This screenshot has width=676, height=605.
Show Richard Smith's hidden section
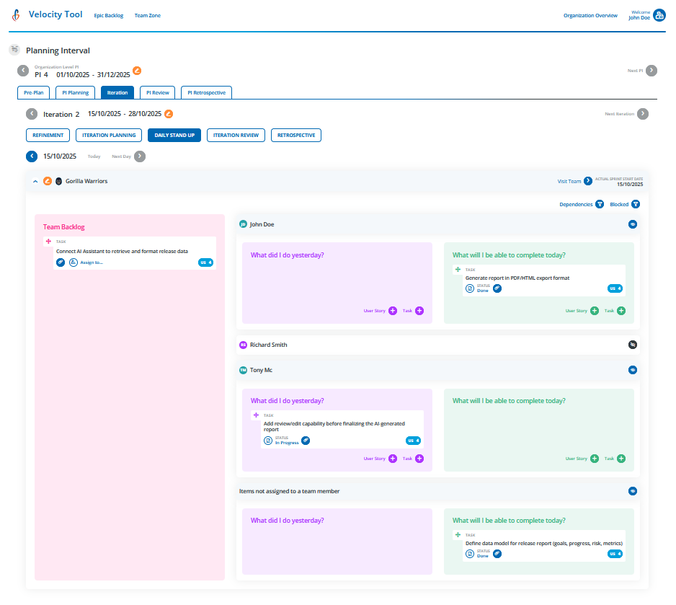633,345
